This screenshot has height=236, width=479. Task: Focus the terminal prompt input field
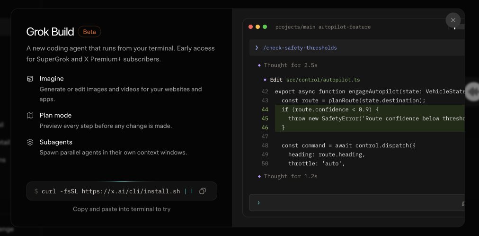(x=357, y=203)
